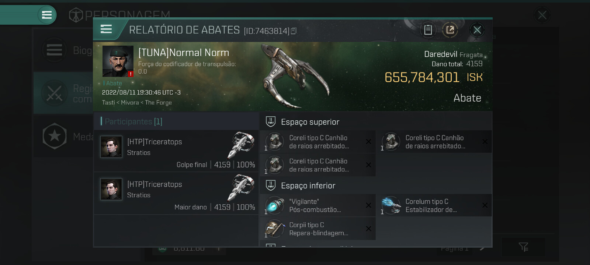Share the kill report with export icon
Viewport: 590px width, 265px height.
[x=450, y=30]
